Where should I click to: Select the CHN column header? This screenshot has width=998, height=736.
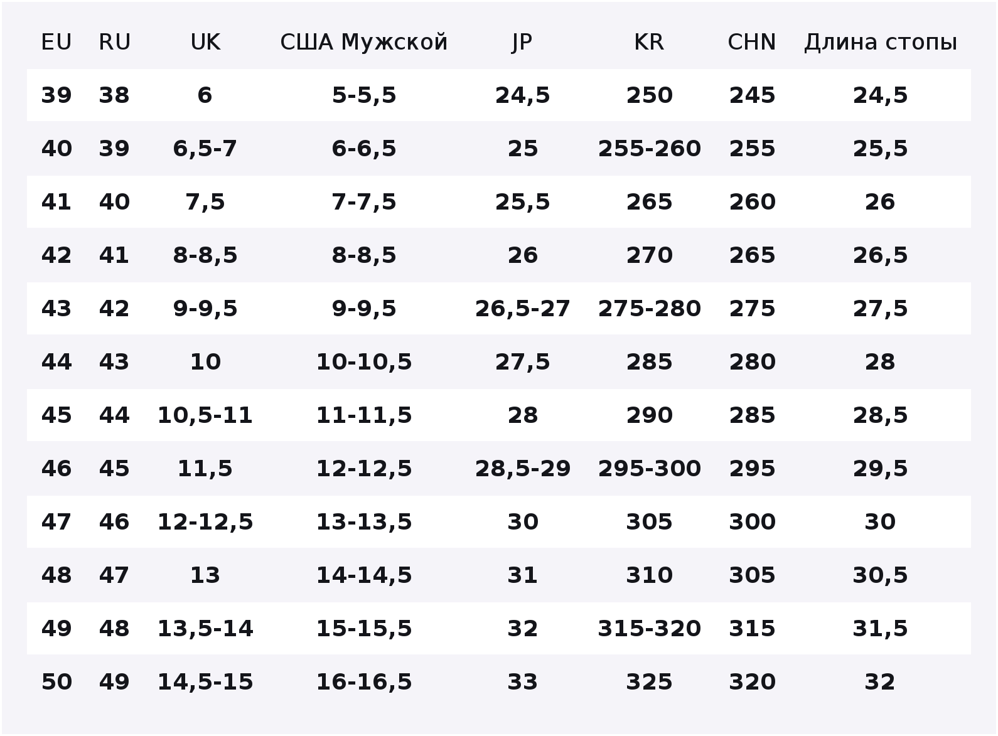coord(752,42)
